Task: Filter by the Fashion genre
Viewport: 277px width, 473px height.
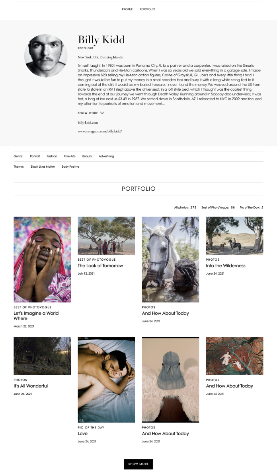Action: pyautogui.click(x=52, y=156)
